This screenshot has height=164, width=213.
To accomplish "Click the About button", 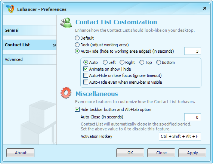I will (21, 153).
